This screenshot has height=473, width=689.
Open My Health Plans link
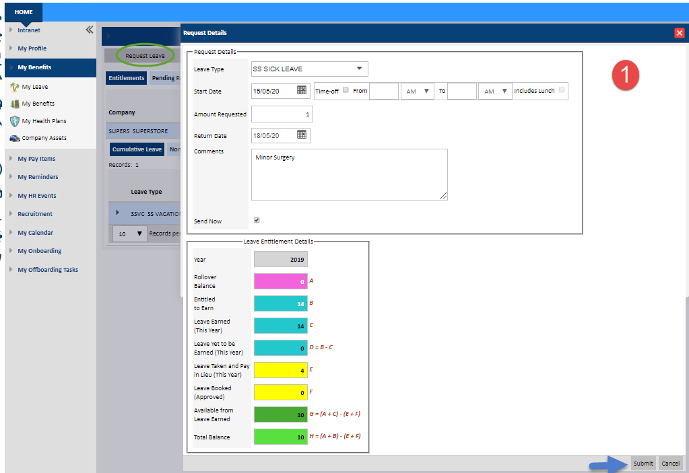(x=44, y=121)
